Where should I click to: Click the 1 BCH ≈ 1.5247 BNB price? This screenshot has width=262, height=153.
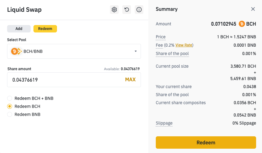[x=236, y=37]
